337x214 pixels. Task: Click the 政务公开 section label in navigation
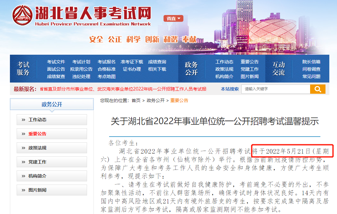point(191,68)
